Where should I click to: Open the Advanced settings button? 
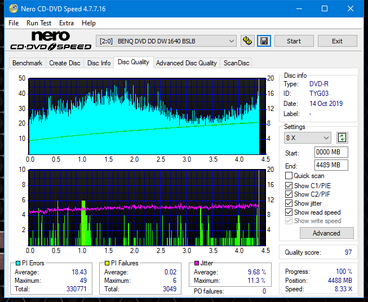click(x=326, y=233)
